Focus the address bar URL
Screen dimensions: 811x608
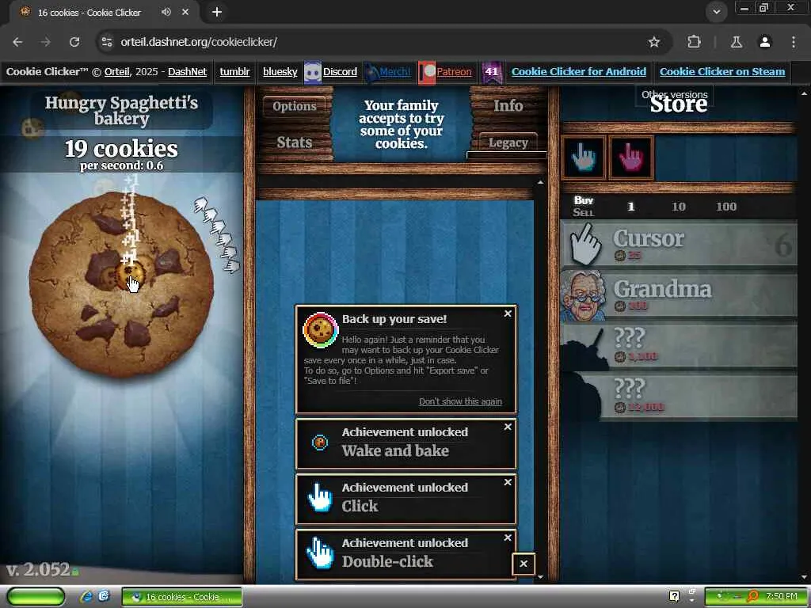click(199, 42)
